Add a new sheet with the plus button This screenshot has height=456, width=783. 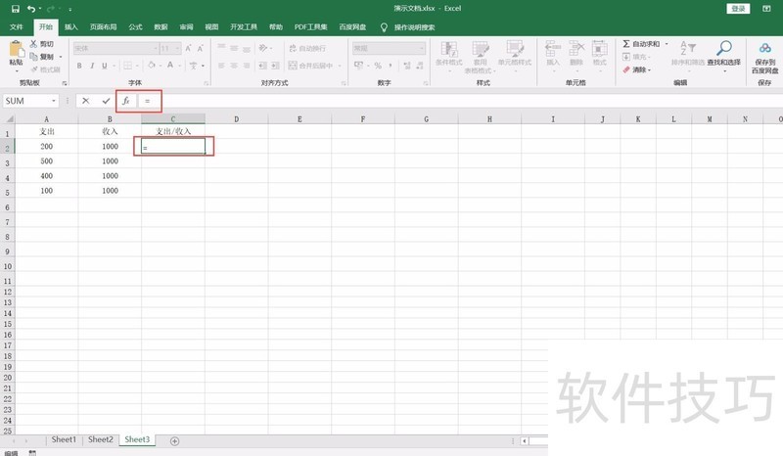pyautogui.click(x=175, y=441)
